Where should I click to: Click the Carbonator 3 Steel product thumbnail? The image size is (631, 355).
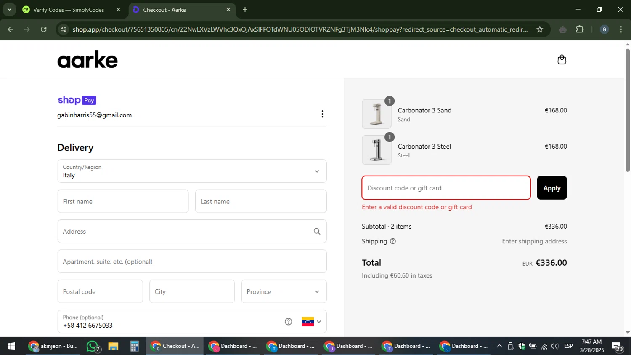click(x=376, y=150)
